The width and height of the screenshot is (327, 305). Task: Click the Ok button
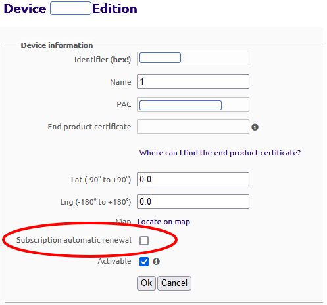click(146, 283)
